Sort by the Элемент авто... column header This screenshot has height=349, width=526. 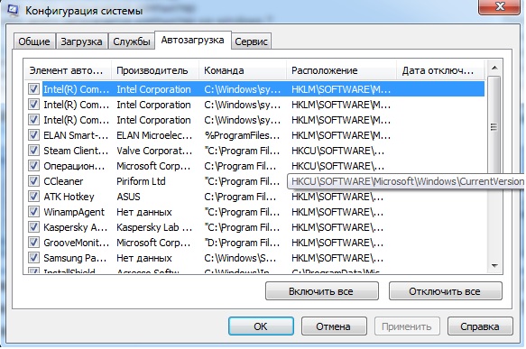pos(67,70)
